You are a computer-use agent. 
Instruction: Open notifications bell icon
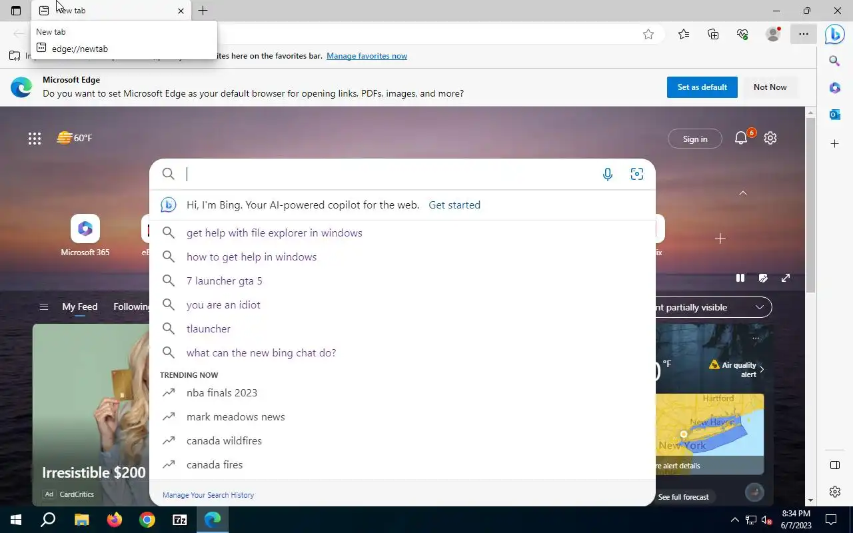coord(741,139)
